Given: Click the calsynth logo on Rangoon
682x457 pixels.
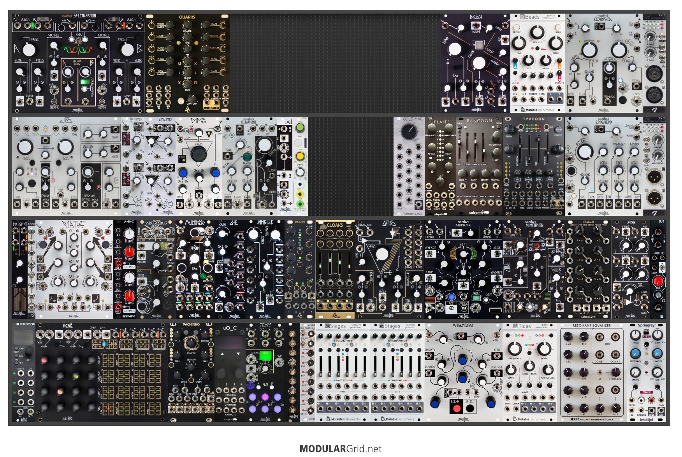Looking at the screenshot, I should pyautogui.click(x=479, y=213).
